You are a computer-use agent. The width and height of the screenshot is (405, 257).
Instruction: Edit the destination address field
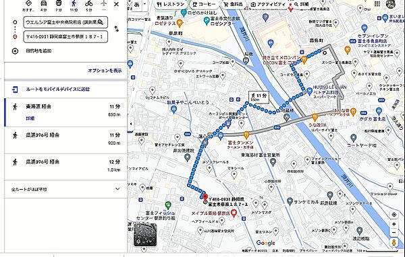point(65,37)
